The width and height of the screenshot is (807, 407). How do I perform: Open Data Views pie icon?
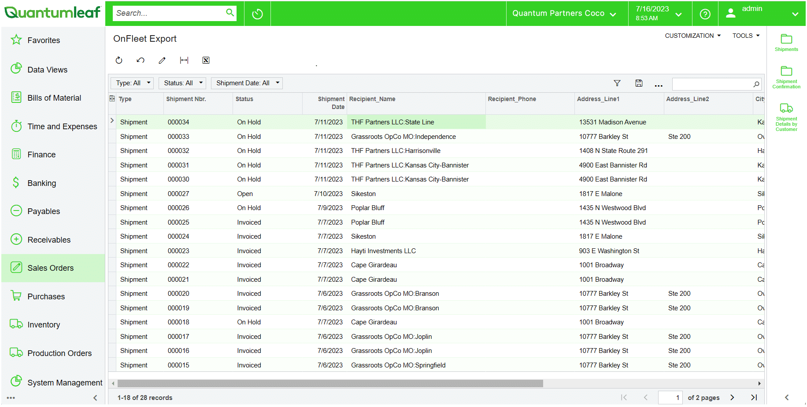coord(16,69)
